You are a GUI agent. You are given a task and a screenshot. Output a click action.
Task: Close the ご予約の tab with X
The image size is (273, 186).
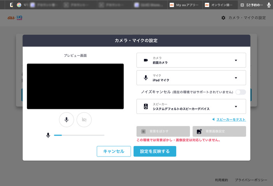242,5
